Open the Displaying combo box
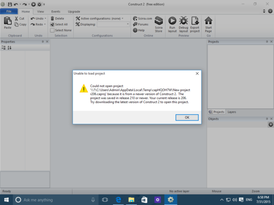Screen dimensions: 274x205 coord(113,24)
